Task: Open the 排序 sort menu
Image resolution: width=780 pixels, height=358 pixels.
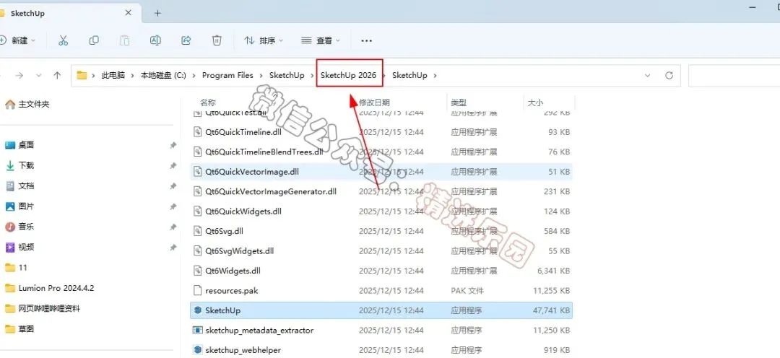Action: [264, 40]
